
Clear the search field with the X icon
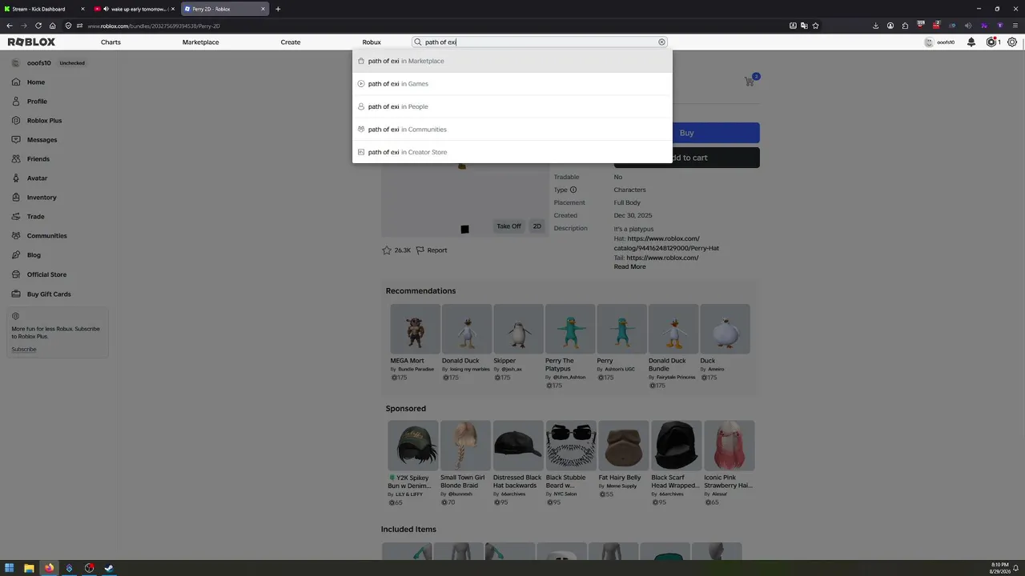661,42
